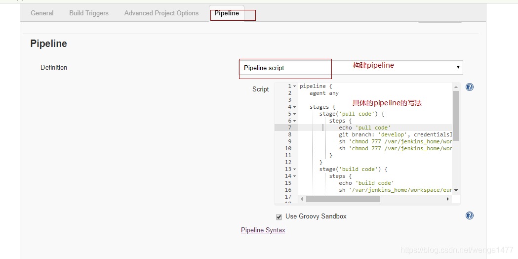The width and height of the screenshot is (518, 259).
Task: Toggle the Use Groovy Sandbox checkbox
Action: [279, 217]
